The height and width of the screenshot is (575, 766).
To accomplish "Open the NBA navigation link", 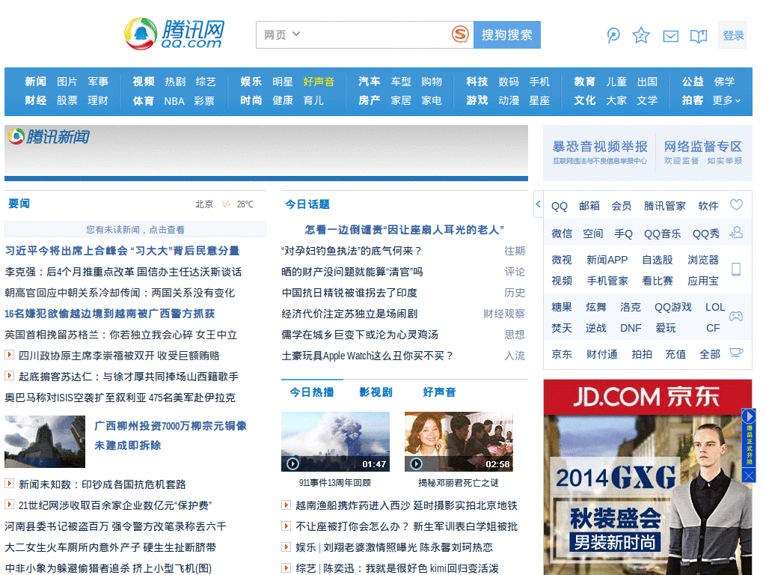I will (174, 101).
